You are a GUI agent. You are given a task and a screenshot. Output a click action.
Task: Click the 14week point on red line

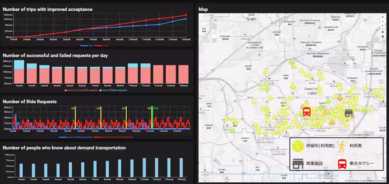(x=186, y=15)
